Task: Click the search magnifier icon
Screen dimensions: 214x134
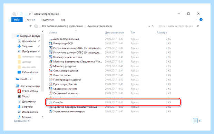Action: click(x=197, y=26)
